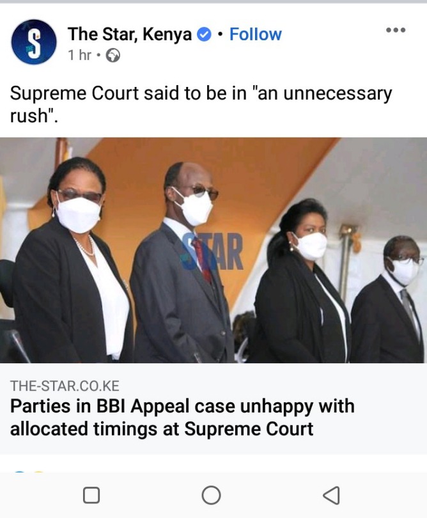This screenshot has height=518, width=427.
Task: Tap the blue verified badge
Action: point(204,35)
